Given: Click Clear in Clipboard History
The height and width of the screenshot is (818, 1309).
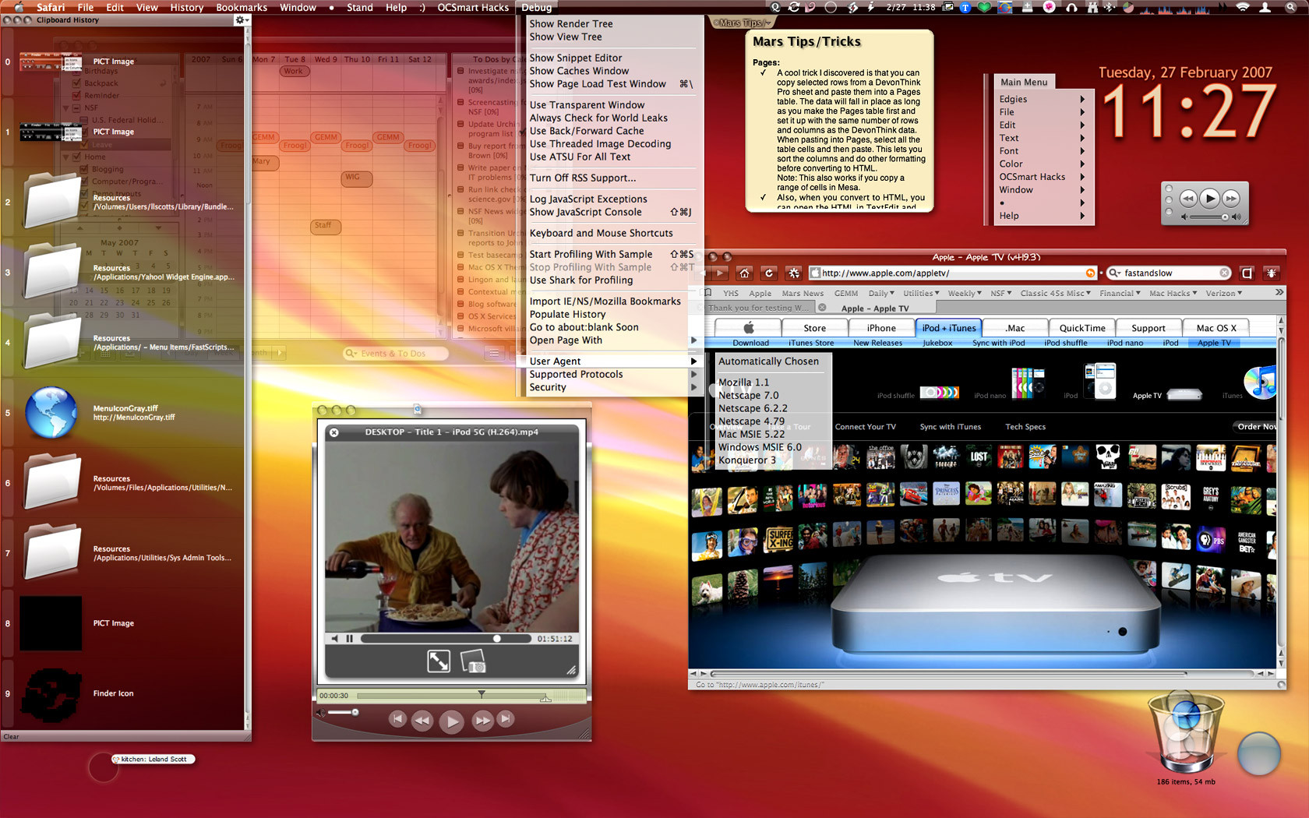Looking at the screenshot, I should tap(11, 736).
